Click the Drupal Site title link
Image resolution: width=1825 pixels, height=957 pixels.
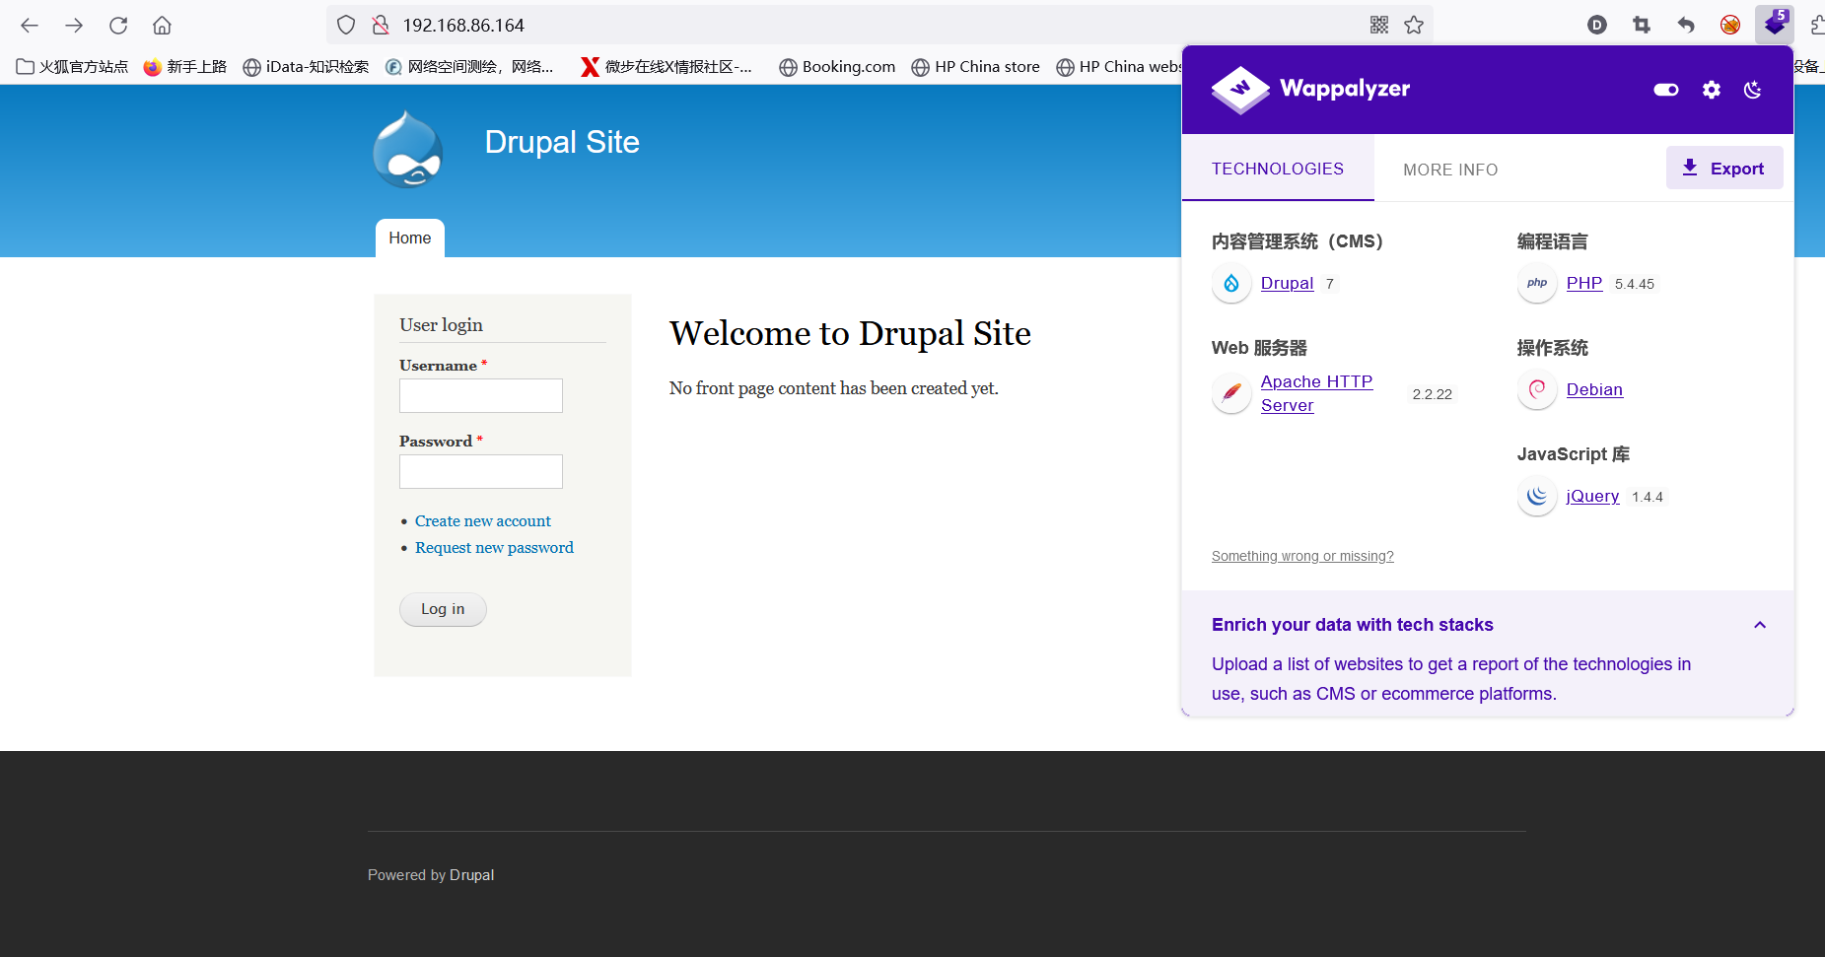click(x=562, y=142)
